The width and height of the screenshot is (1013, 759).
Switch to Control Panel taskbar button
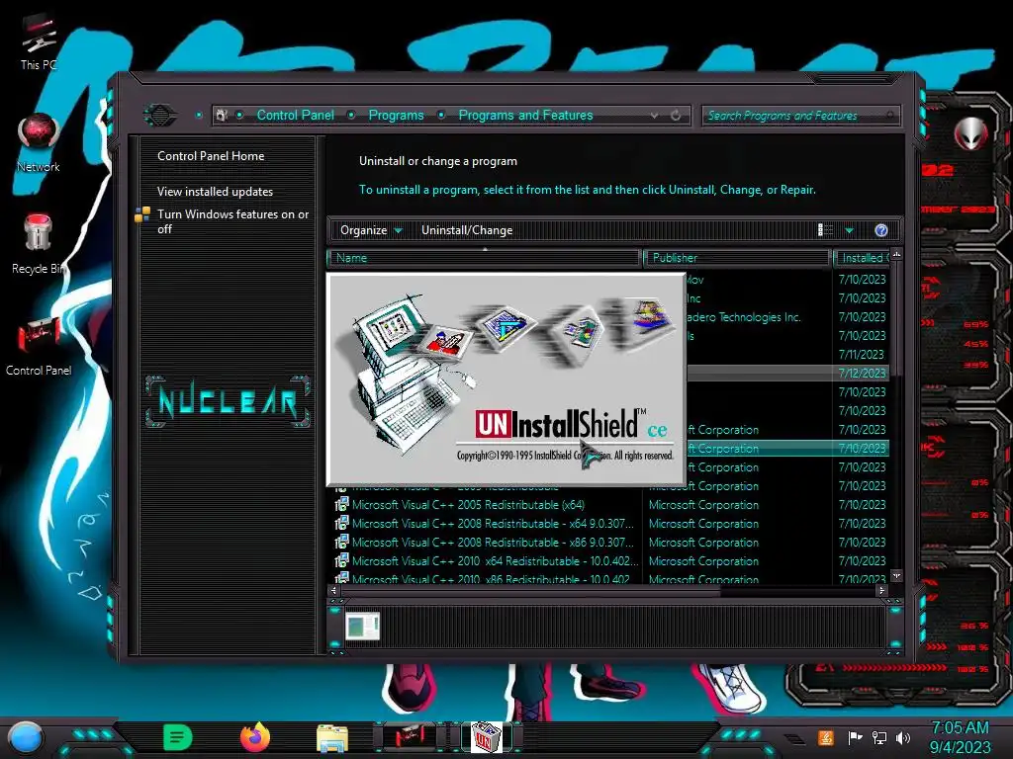(x=409, y=737)
